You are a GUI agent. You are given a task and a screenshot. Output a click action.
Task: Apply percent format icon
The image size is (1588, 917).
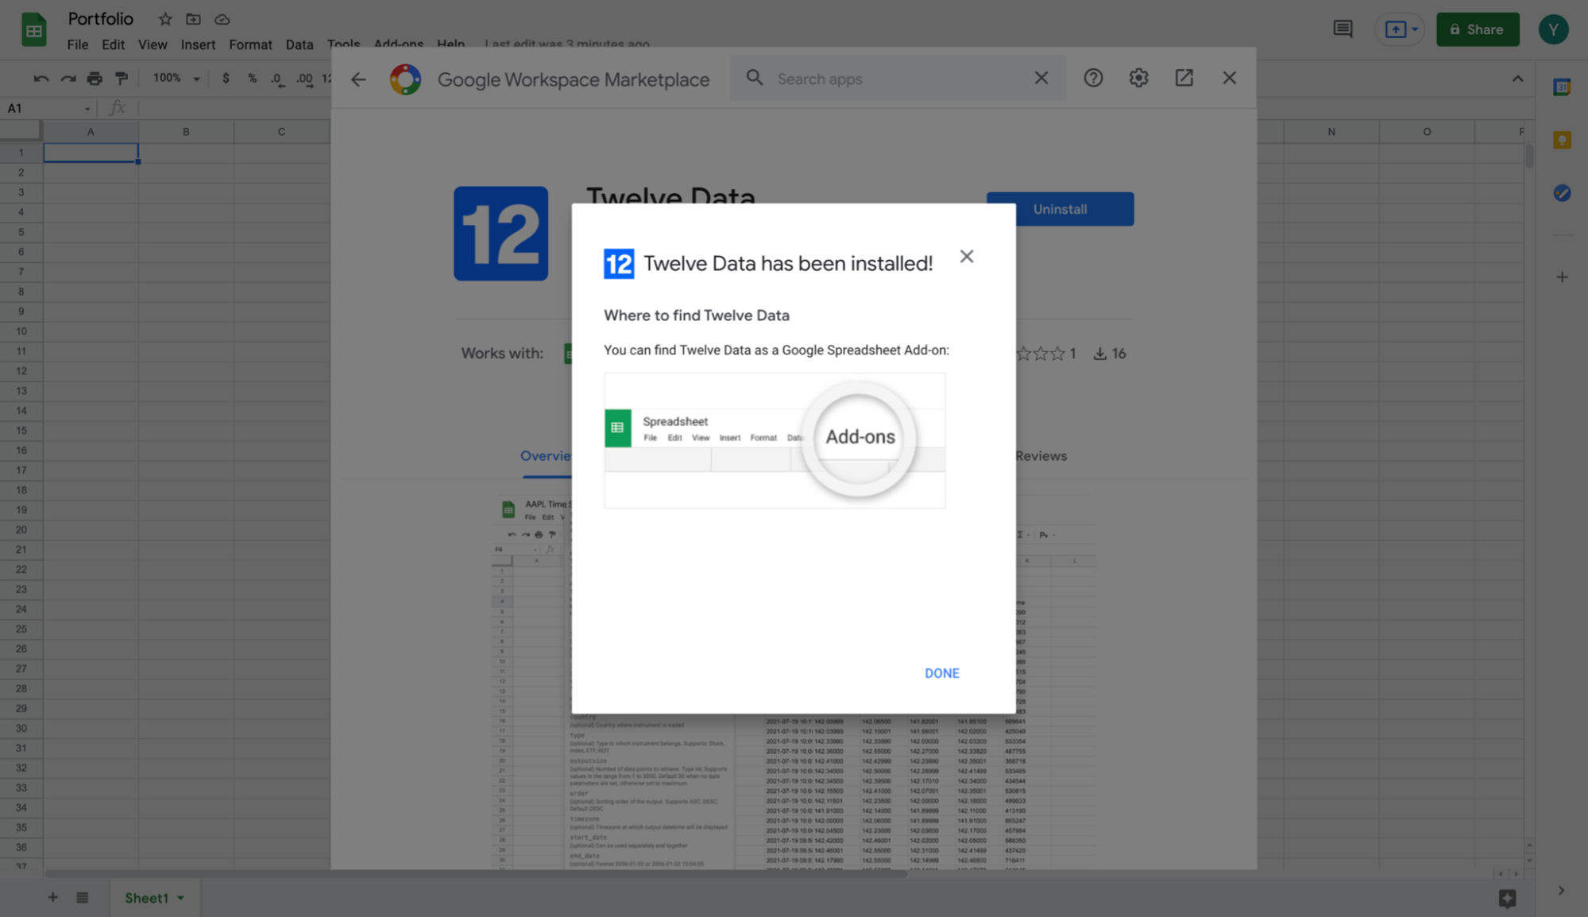(x=251, y=78)
